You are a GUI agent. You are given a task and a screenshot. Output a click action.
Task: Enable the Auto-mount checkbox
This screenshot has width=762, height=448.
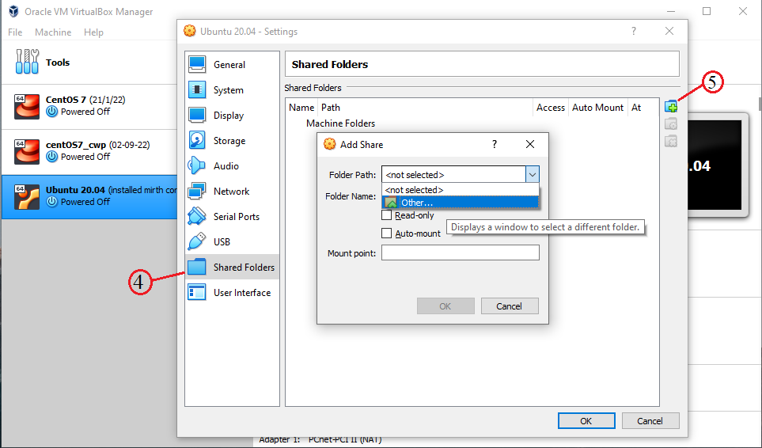tap(386, 233)
